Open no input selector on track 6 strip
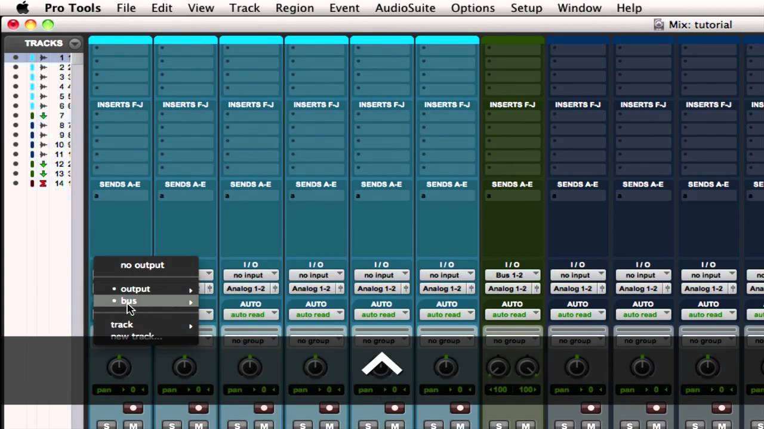The width and height of the screenshot is (764, 429). (x=447, y=275)
